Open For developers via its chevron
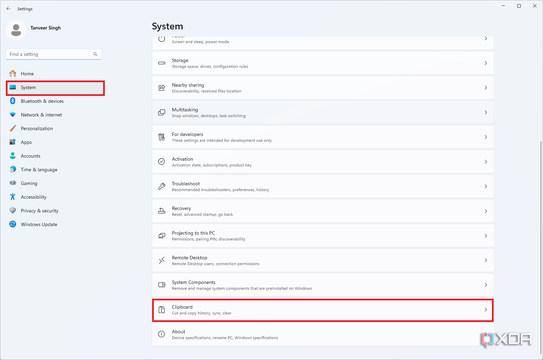 click(x=486, y=137)
